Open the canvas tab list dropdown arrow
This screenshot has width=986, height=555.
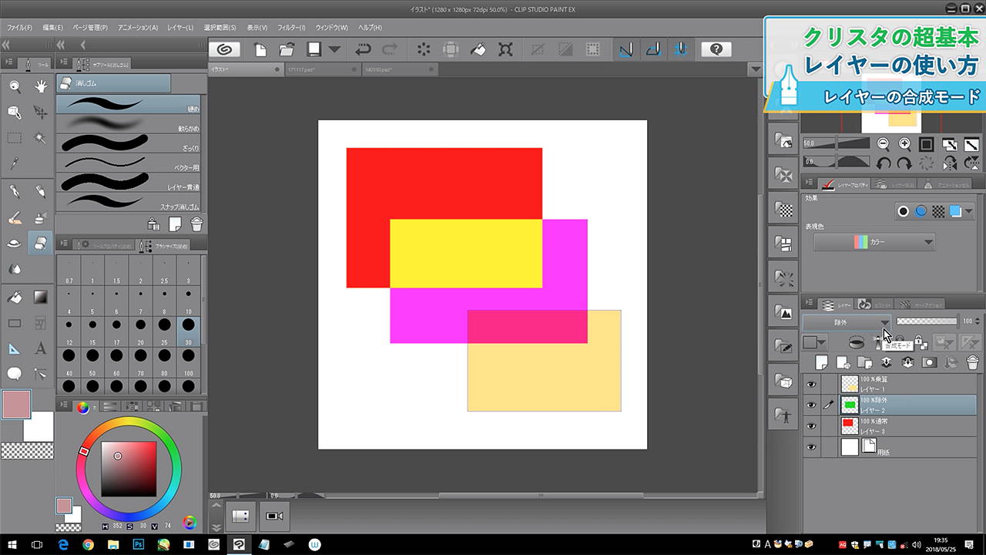(x=754, y=69)
